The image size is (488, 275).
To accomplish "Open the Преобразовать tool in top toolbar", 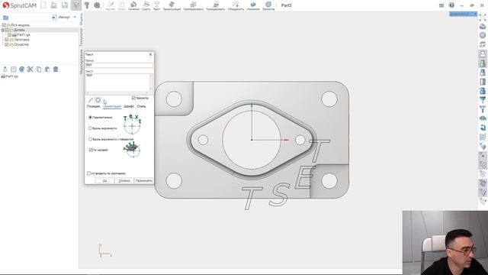I will (x=193, y=5).
